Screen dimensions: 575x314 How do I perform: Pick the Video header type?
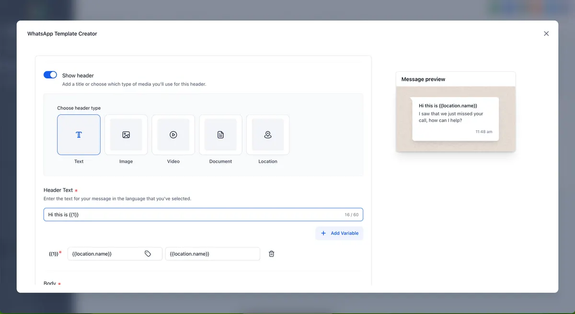[x=173, y=135]
